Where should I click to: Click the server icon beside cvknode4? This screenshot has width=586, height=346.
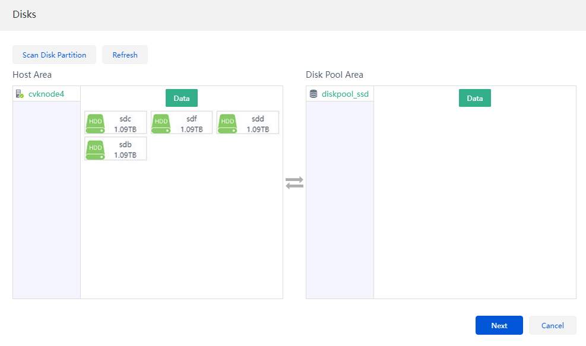pos(20,94)
